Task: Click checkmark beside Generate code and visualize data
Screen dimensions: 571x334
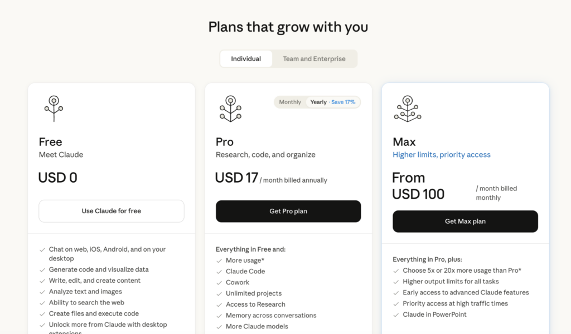Action: (x=42, y=270)
